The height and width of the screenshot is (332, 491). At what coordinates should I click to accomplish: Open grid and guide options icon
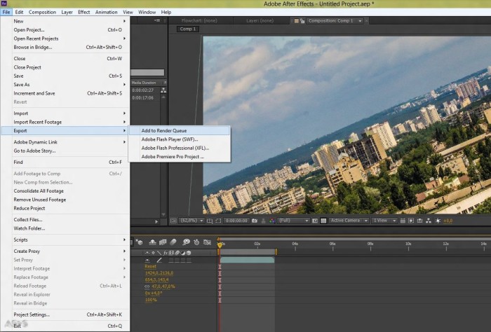(210, 221)
